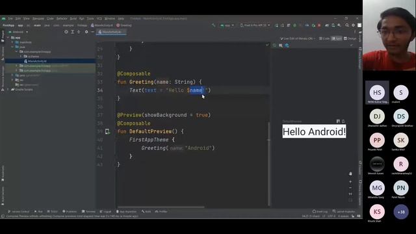Click Expand All icon in Project panel
This screenshot has width=416, height=234.
coord(72,32)
